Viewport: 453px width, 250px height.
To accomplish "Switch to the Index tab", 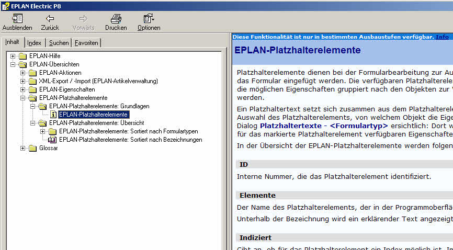I will (x=34, y=43).
